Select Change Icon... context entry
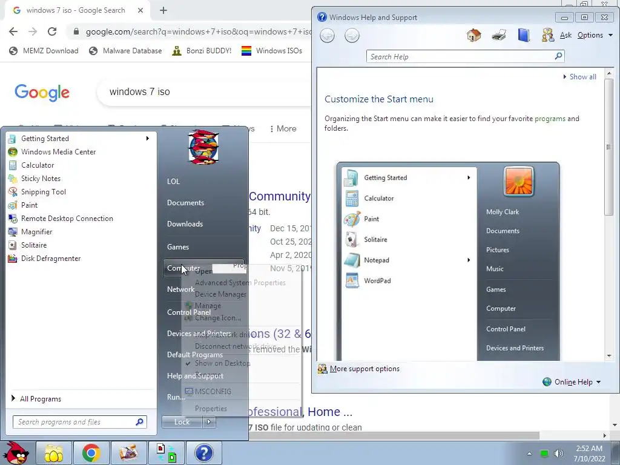 (x=217, y=317)
